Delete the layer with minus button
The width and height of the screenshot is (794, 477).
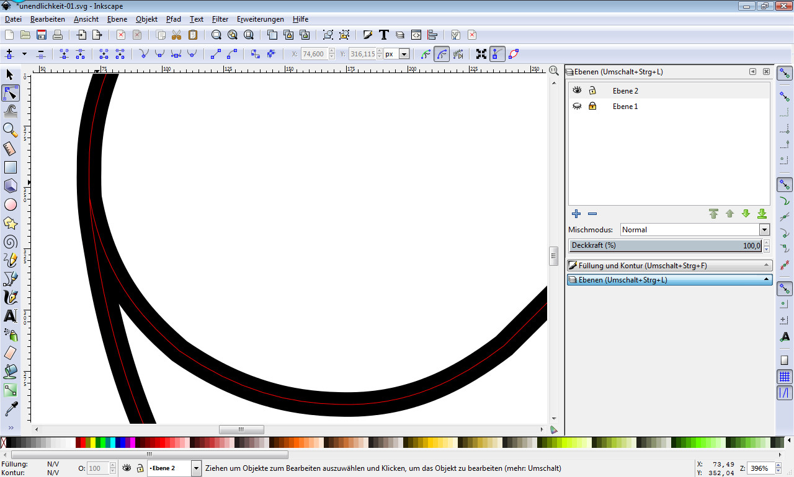click(x=592, y=214)
